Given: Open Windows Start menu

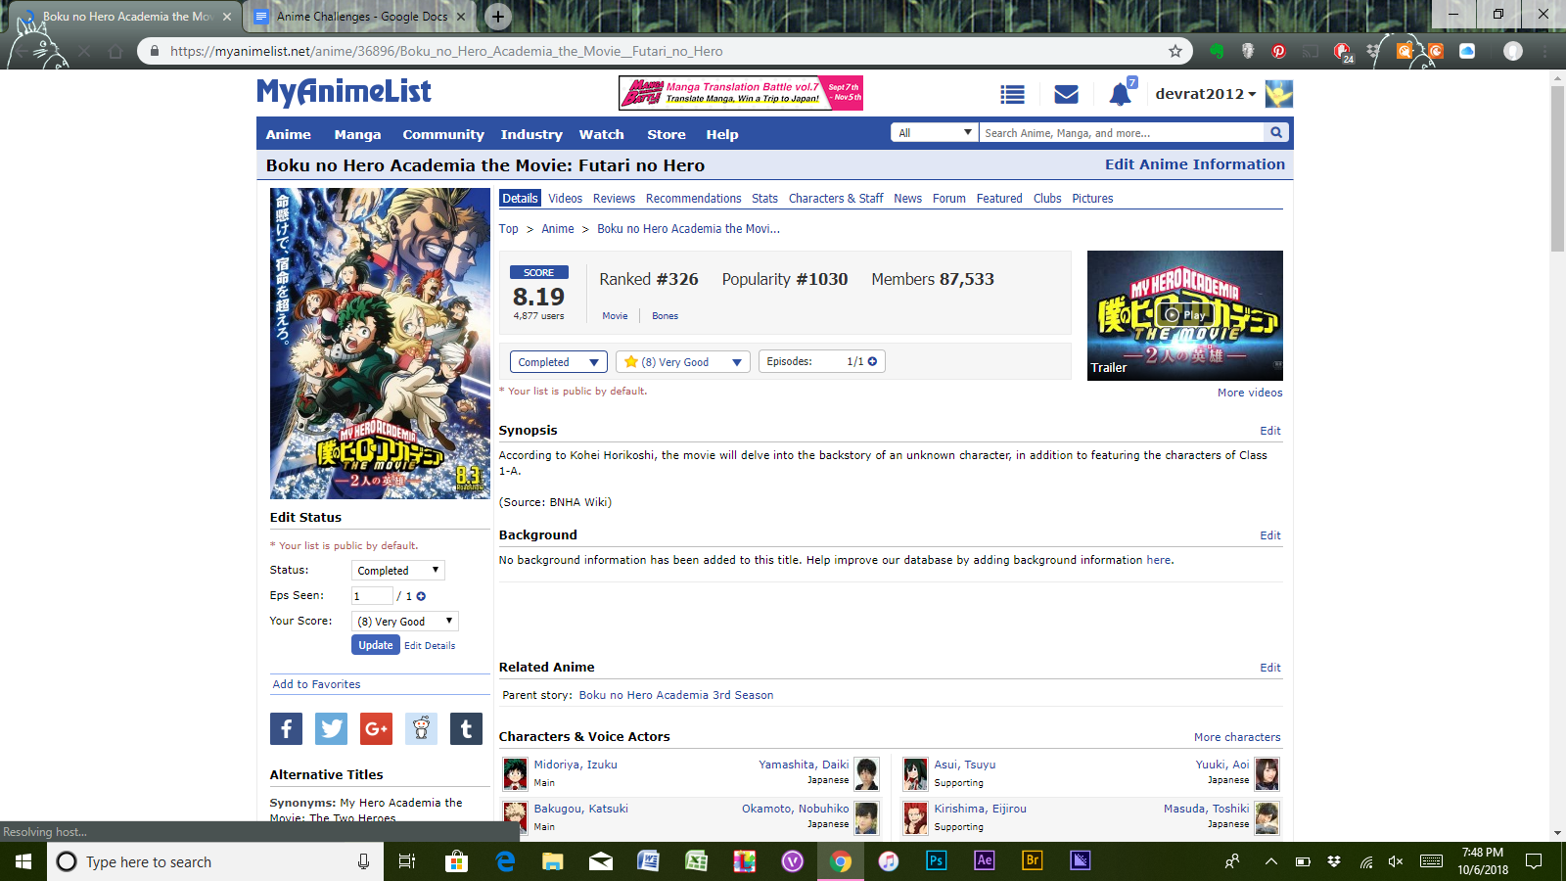Looking at the screenshot, I should coord(23,861).
